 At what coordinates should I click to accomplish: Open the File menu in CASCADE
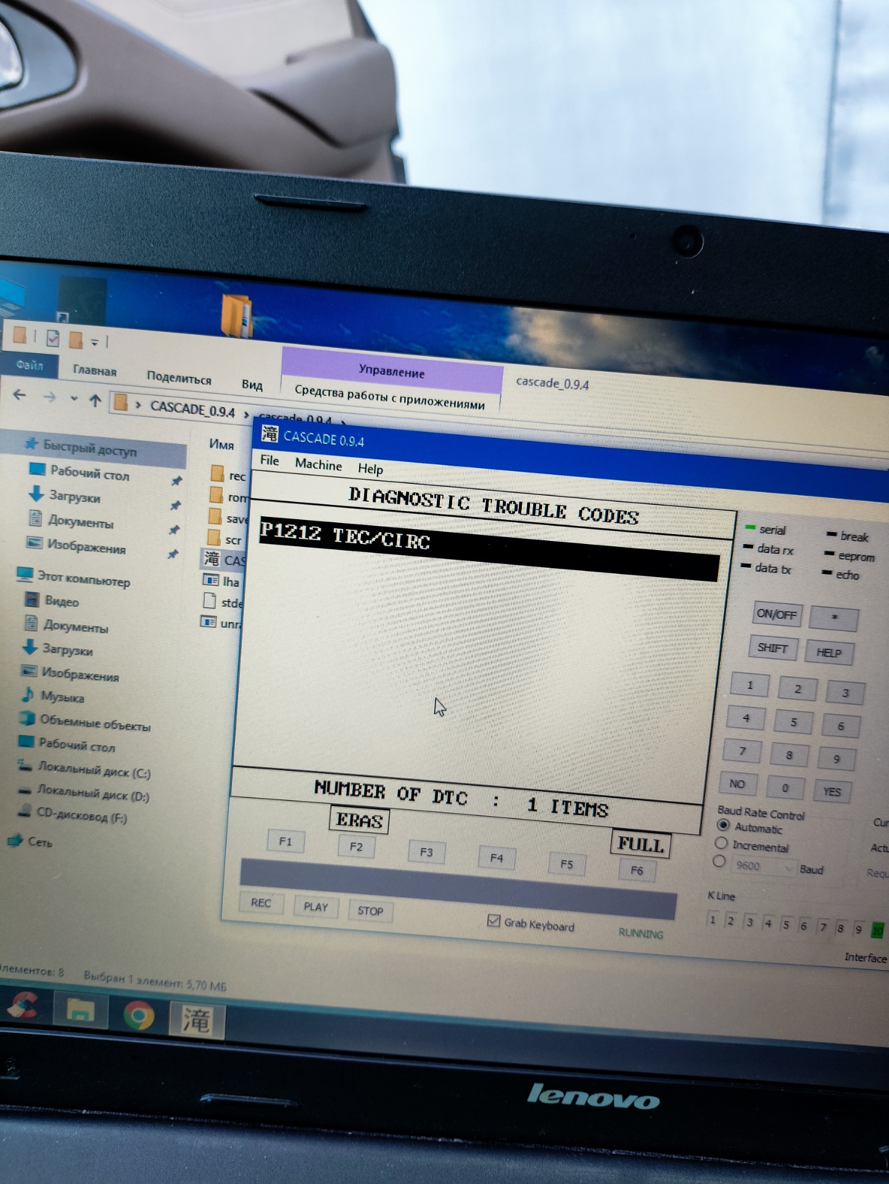(x=270, y=460)
